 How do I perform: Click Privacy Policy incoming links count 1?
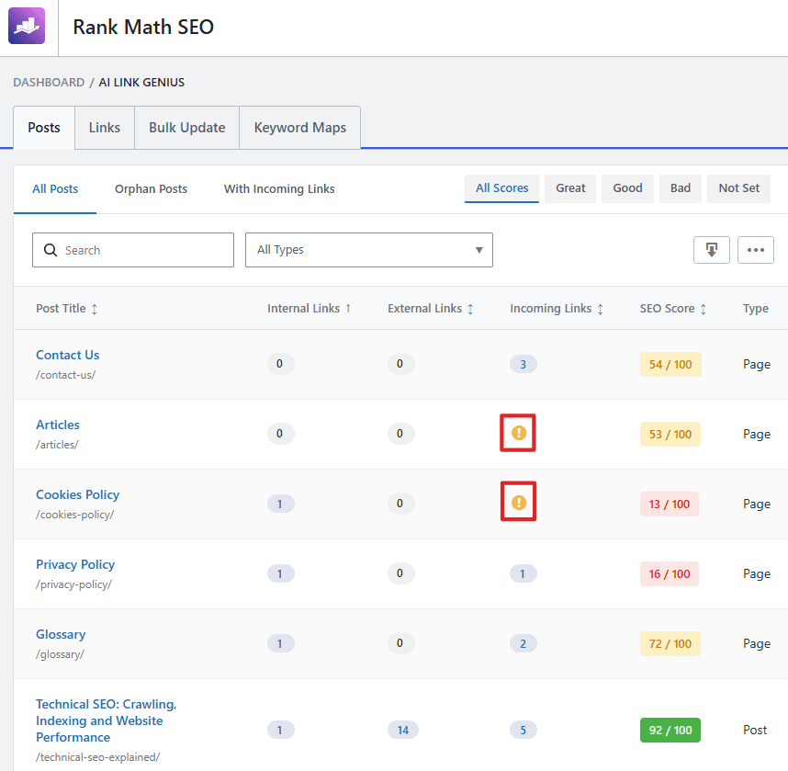click(523, 573)
